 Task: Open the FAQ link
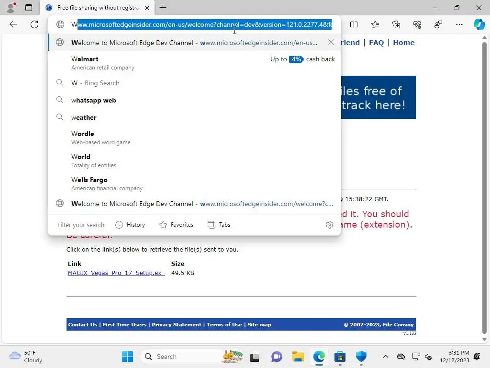pos(376,43)
